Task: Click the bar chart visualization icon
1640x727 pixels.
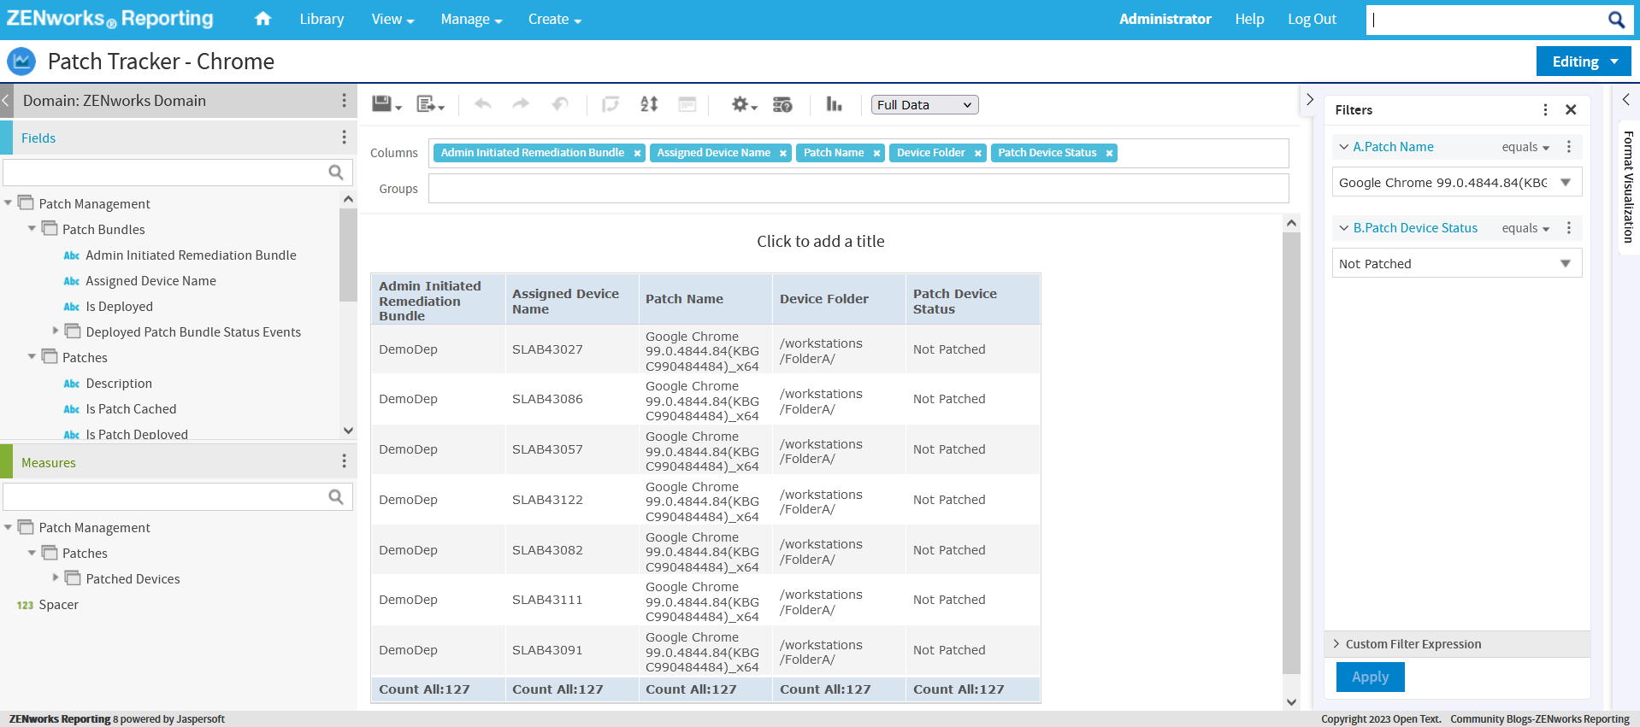Action: [834, 104]
